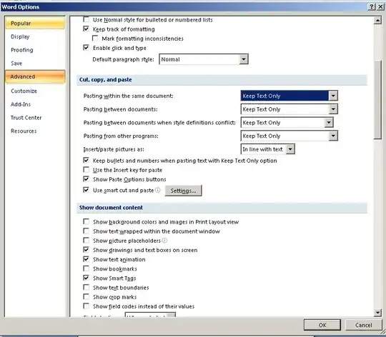Enable Show bookmarks checkbox
386x337 pixels.
(x=86, y=268)
